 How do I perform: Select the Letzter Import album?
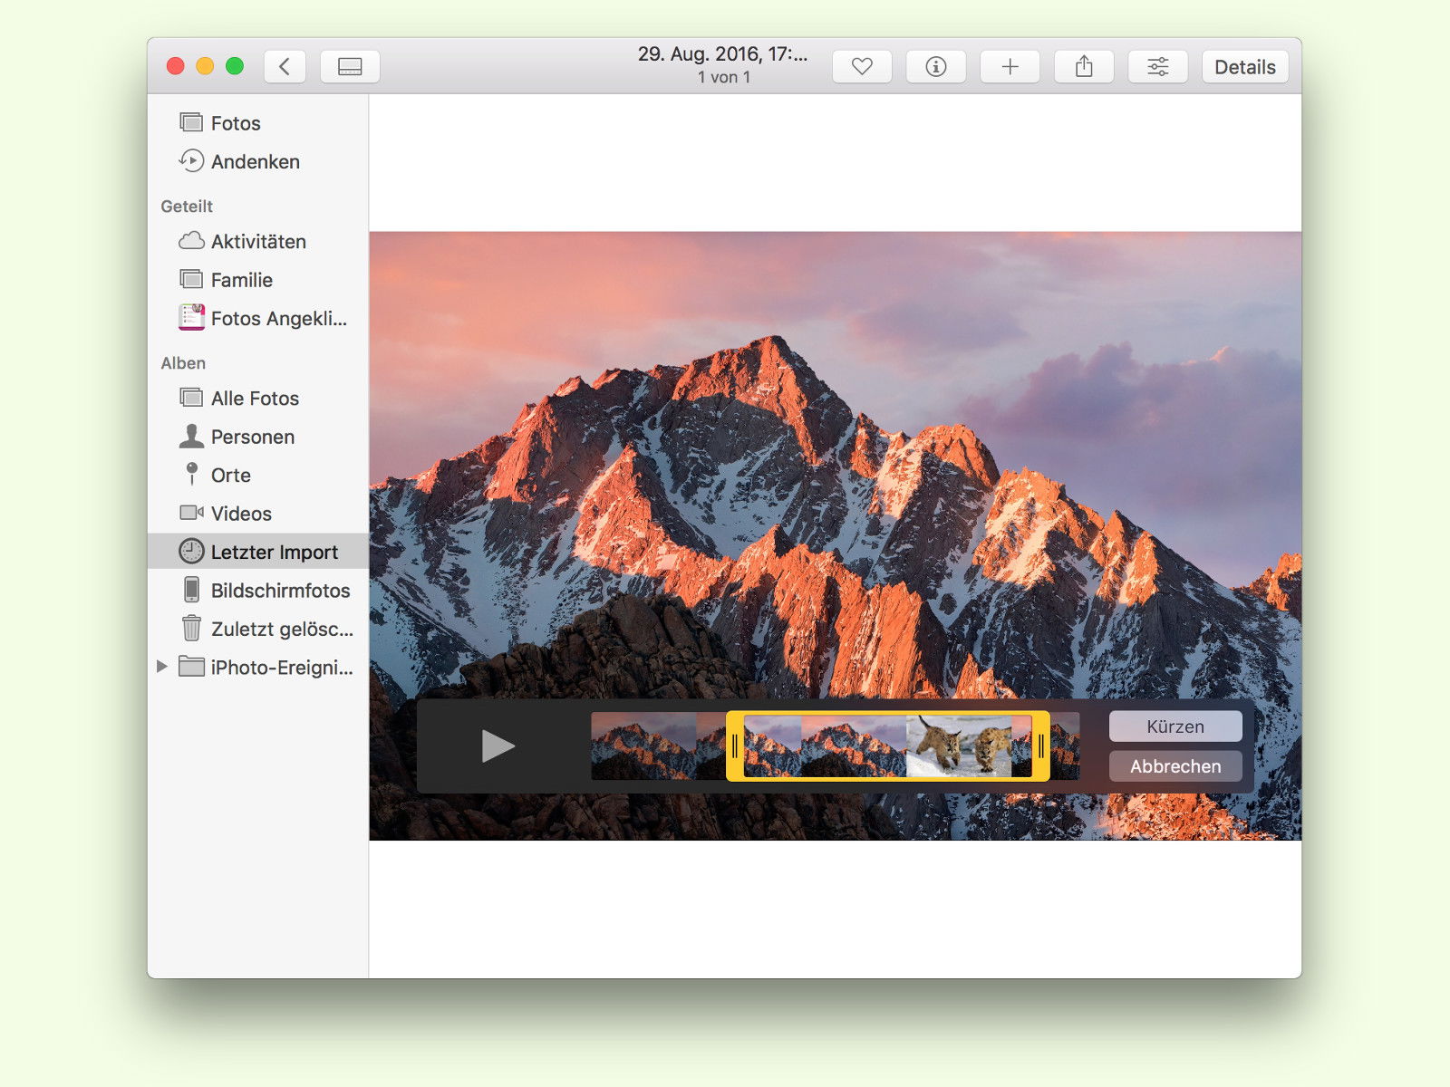[258, 552]
